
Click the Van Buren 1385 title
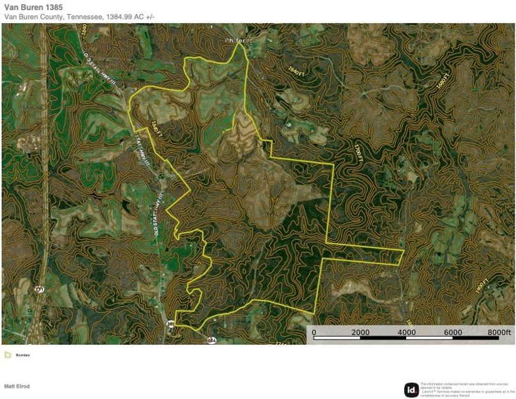[33, 7]
